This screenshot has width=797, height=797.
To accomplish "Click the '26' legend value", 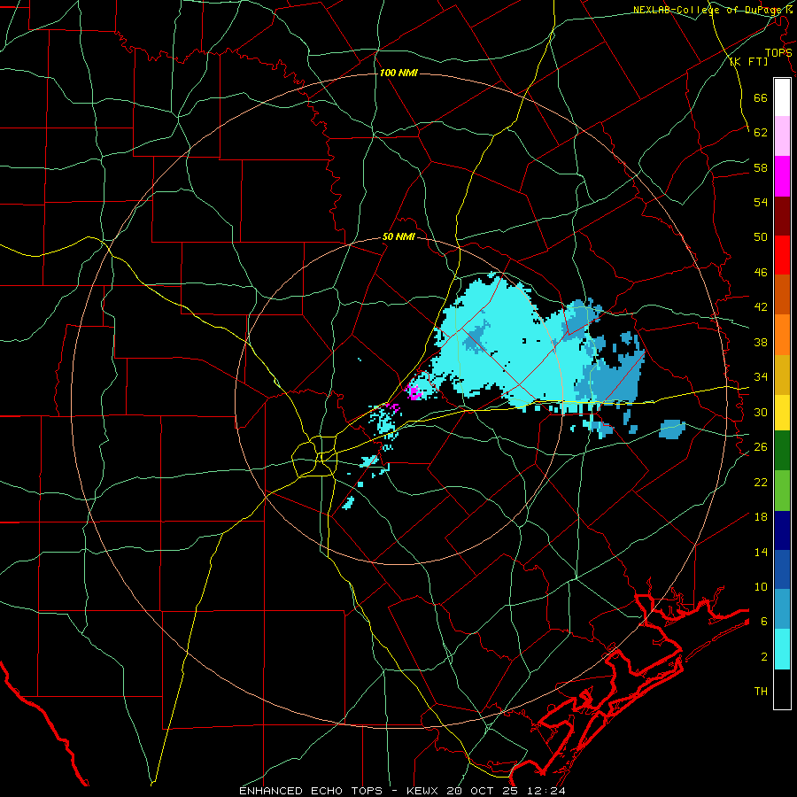I will [x=761, y=447].
